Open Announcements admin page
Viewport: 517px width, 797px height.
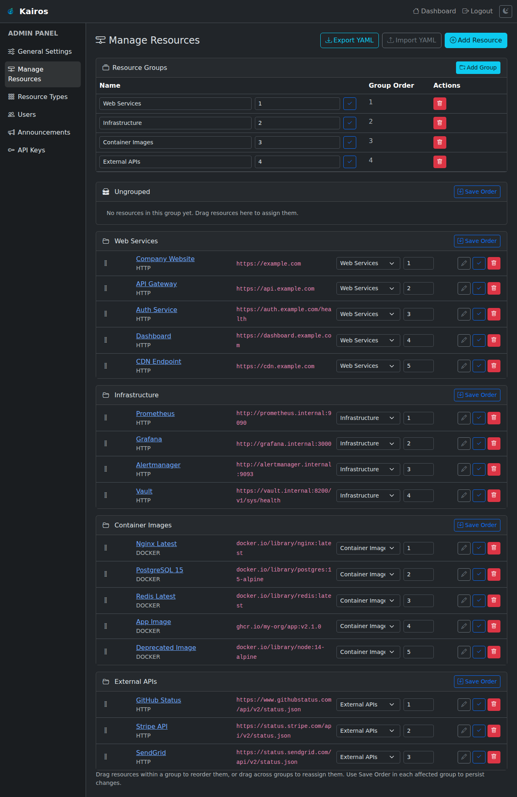(43, 132)
